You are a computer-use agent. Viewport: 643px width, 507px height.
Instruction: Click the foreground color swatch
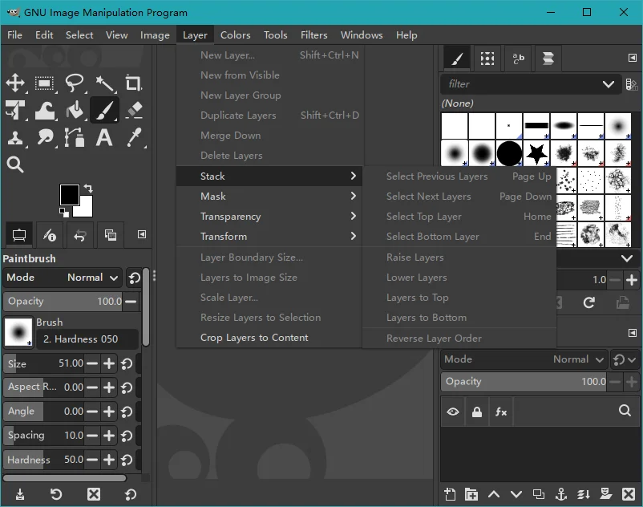click(69, 194)
